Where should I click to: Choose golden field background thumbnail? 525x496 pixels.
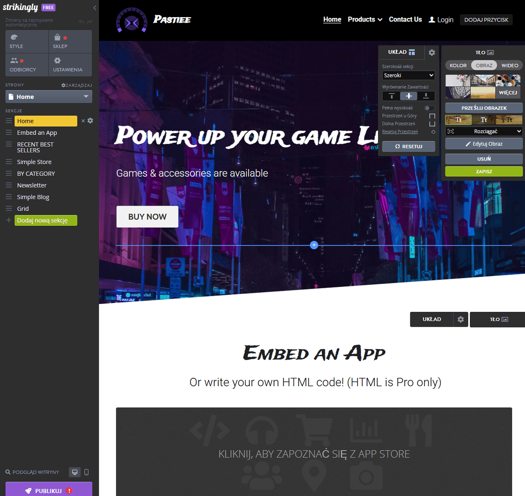(x=483, y=92)
